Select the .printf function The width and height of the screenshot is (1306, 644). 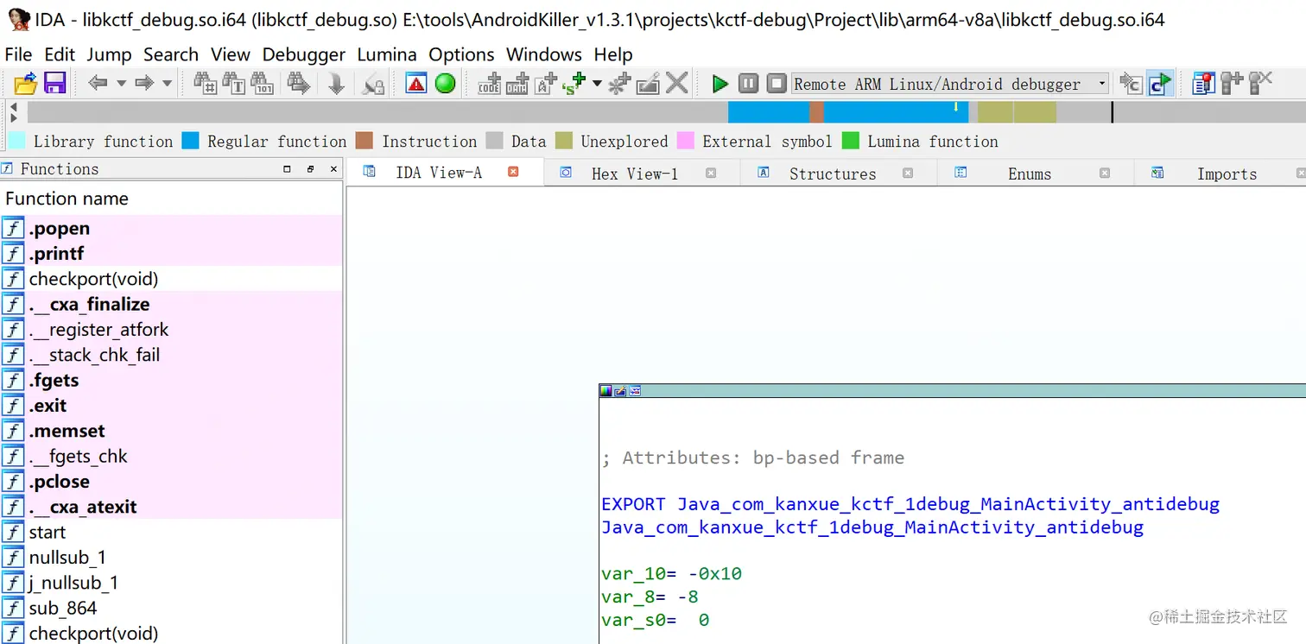[172, 254]
